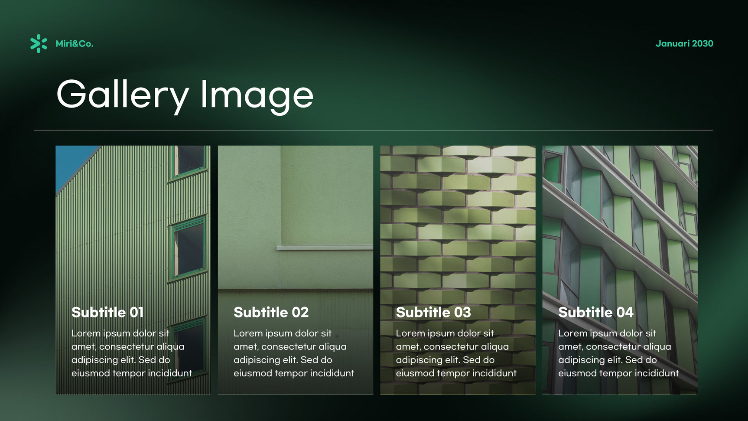Image resolution: width=748 pixels, height=421 pixels.
Task: Open the green glass facade image
Action: coord(620,270)
